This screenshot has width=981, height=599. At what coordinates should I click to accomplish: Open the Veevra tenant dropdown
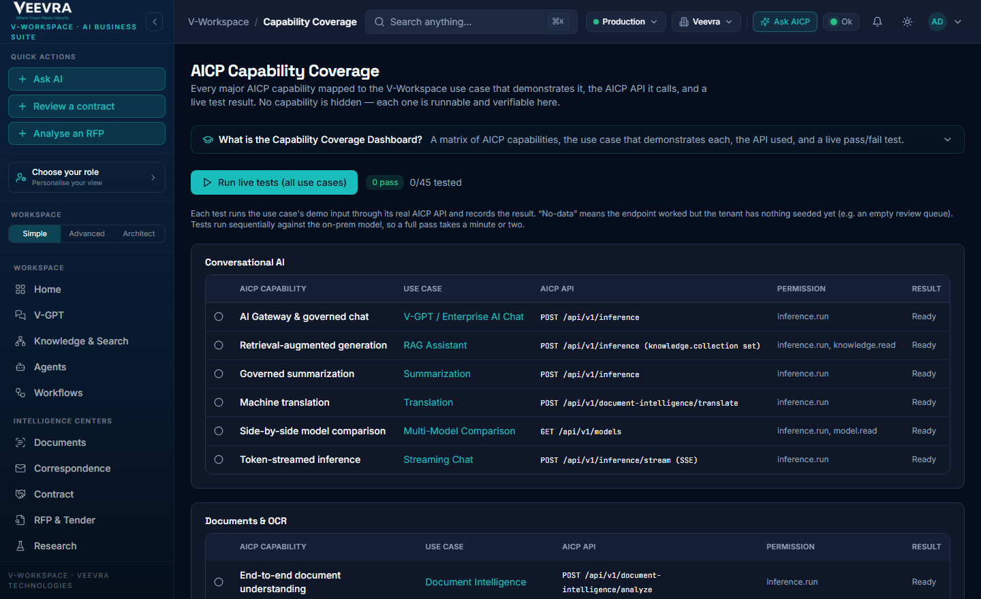click(x=706, y=22)
